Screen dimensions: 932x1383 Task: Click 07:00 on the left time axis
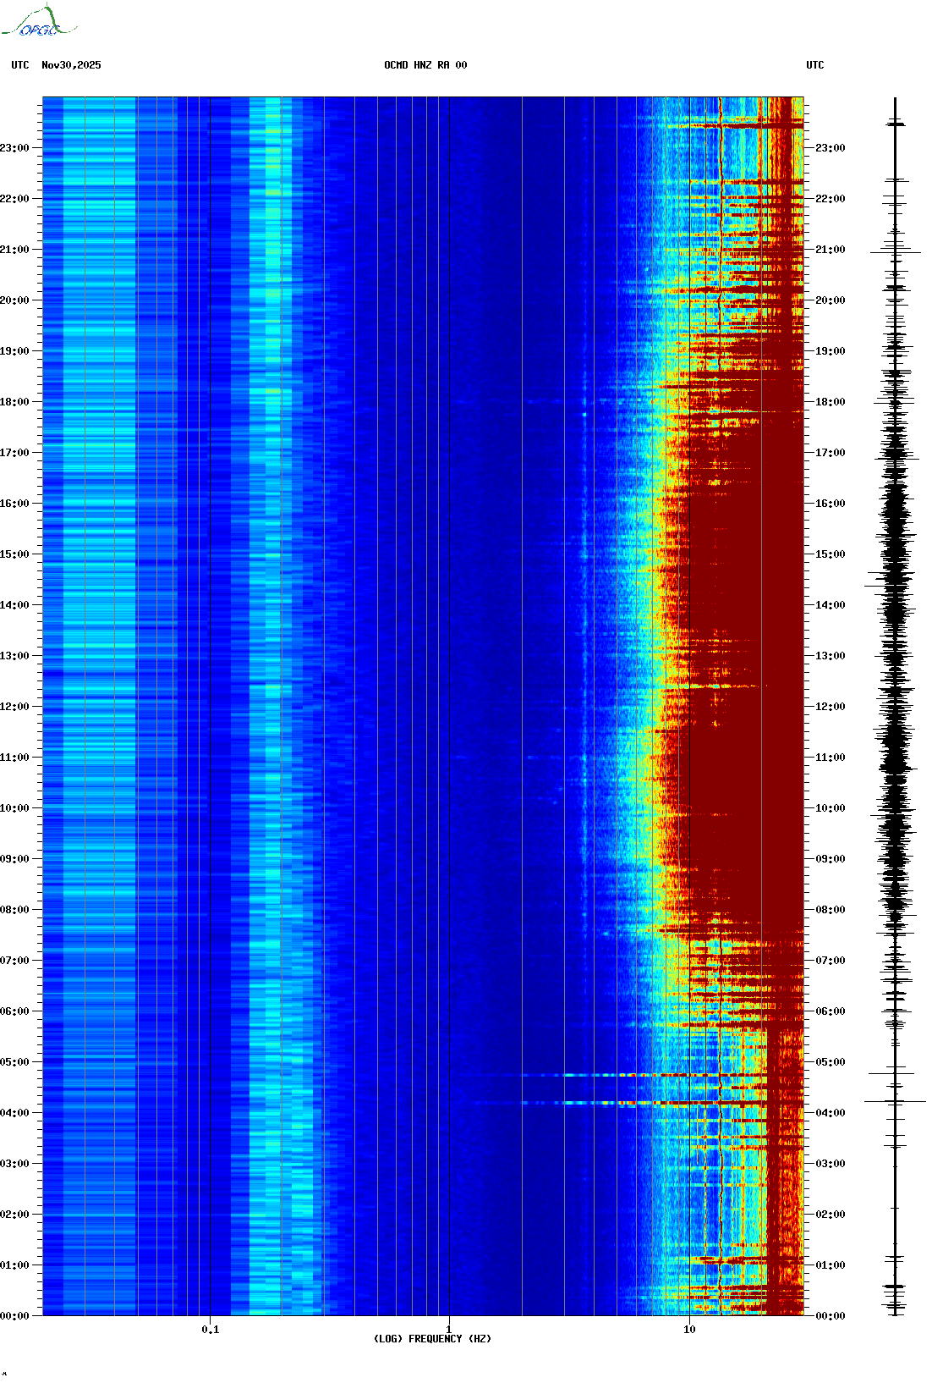[14, 961]
